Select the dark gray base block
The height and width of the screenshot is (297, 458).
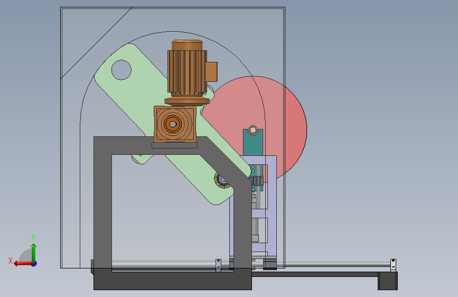(x=172, y=281)
